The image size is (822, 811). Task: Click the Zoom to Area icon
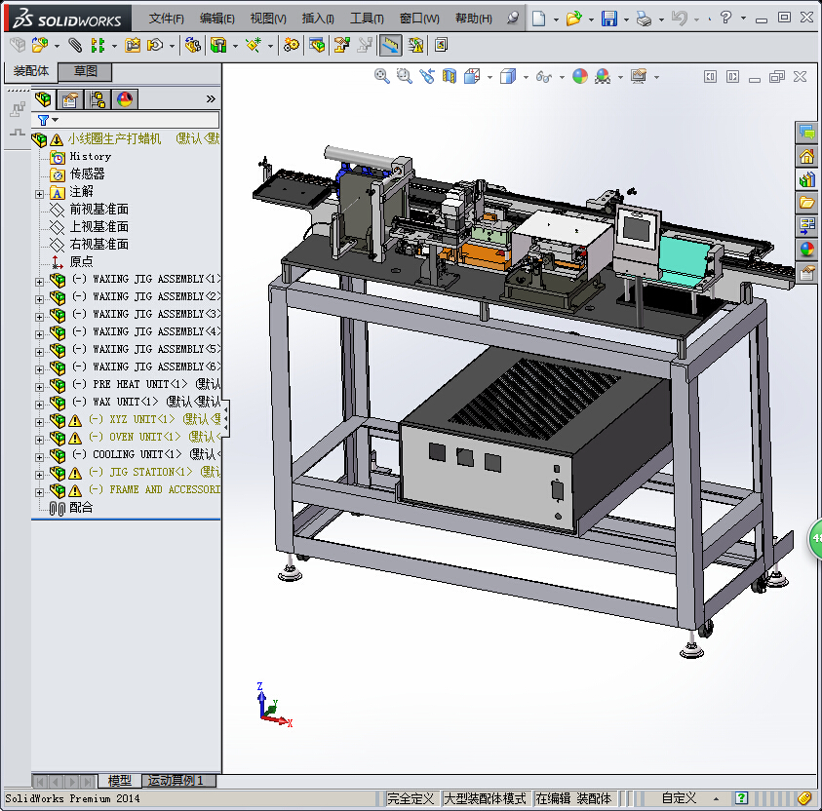(x=405, y=76)
